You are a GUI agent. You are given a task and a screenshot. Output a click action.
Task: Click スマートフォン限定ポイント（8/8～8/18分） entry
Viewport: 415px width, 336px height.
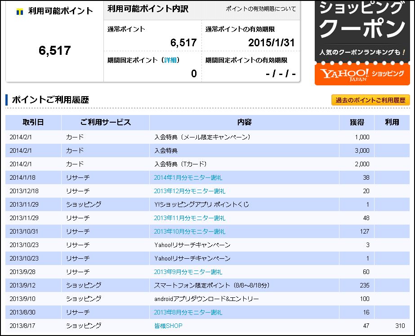click(x=212, y=285)
